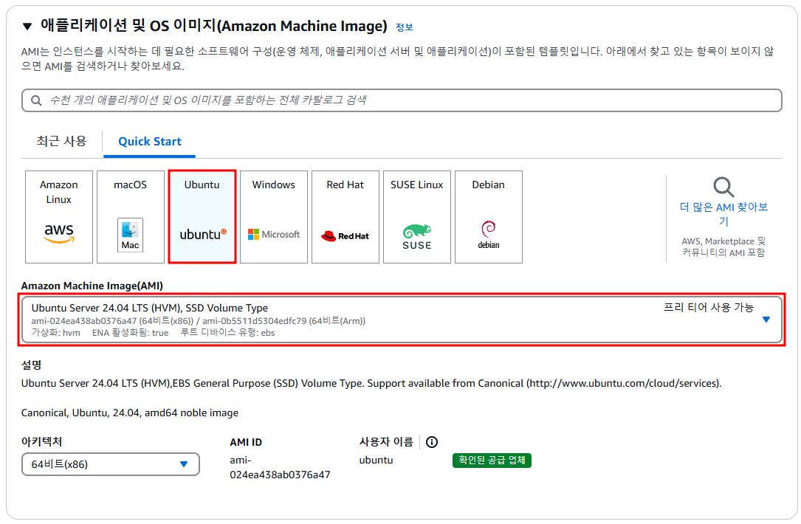Open the Ubuntu Server 24.04 LTS AMI dropdown
801x524 pixels.
click(402, 320)
